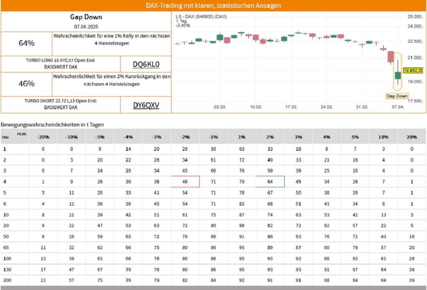Click the 64% rally probability box
The width and height of the screenshot is (427, 290).
27,43
